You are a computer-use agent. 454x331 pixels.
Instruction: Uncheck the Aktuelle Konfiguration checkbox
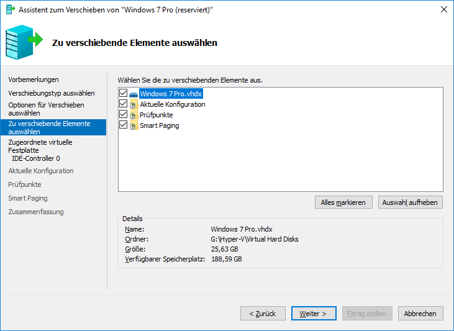pos(123,104)
